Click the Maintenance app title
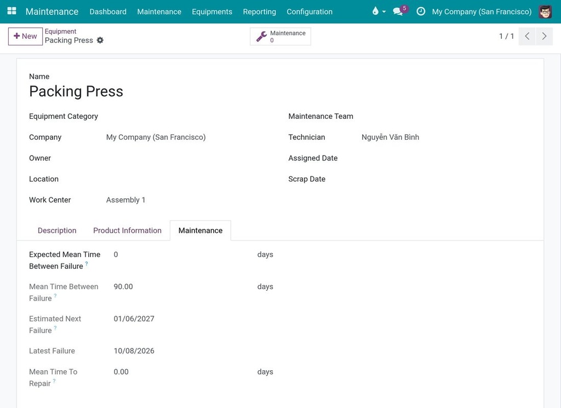This screenshot has width=561, height=408. coord(52,12)
